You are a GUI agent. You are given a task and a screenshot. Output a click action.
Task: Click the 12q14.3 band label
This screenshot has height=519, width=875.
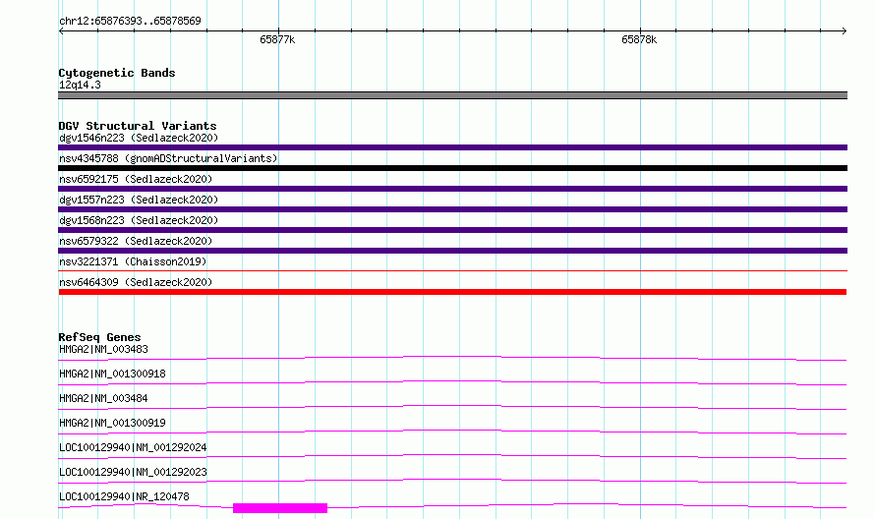pos(80,85)
